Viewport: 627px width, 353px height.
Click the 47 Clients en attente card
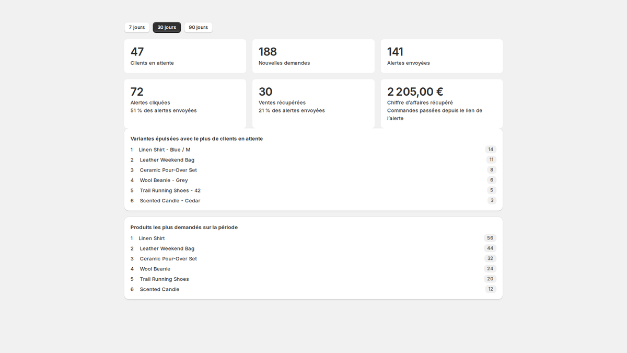[185, 56]
